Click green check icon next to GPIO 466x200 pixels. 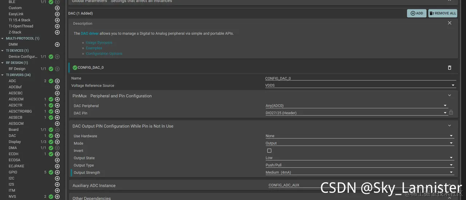51,172
